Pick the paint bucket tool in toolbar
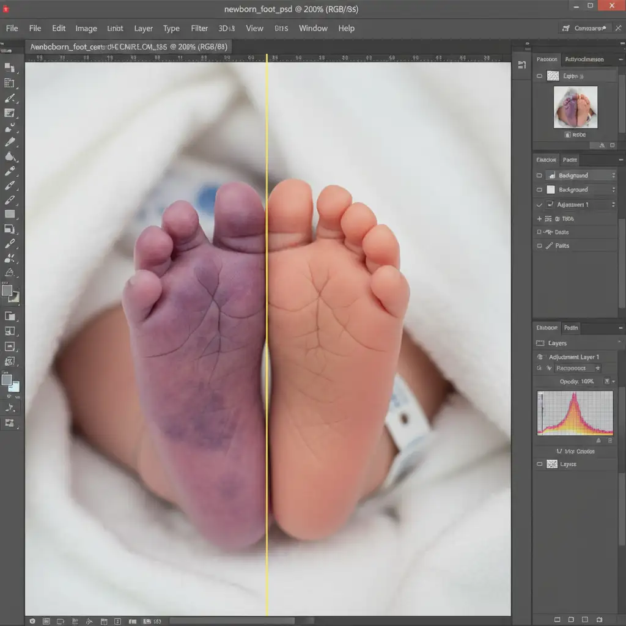 coord(10,156)
